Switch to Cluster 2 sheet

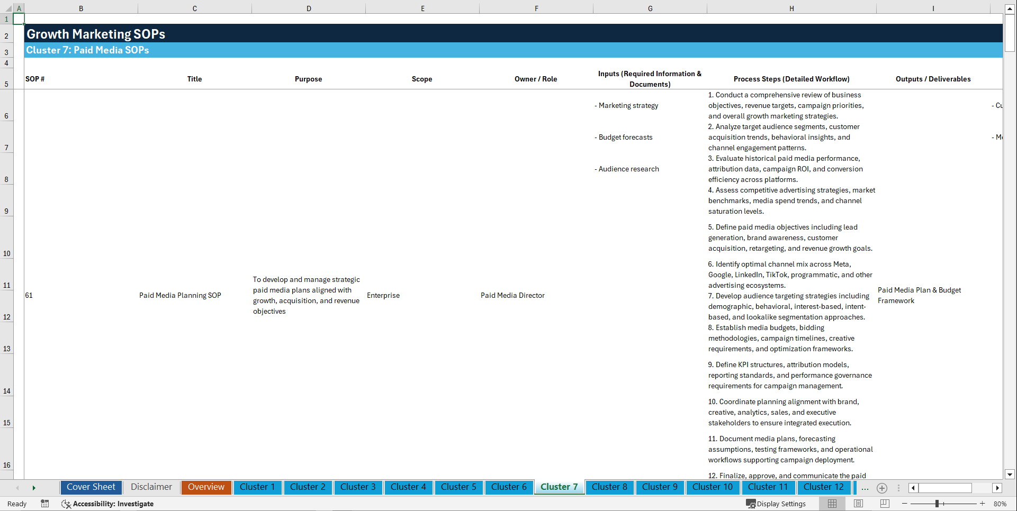click(x=308, y=487)
